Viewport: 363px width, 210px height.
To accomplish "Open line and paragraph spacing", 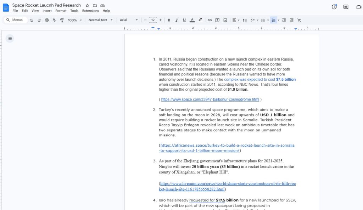I will coord(245,20).
